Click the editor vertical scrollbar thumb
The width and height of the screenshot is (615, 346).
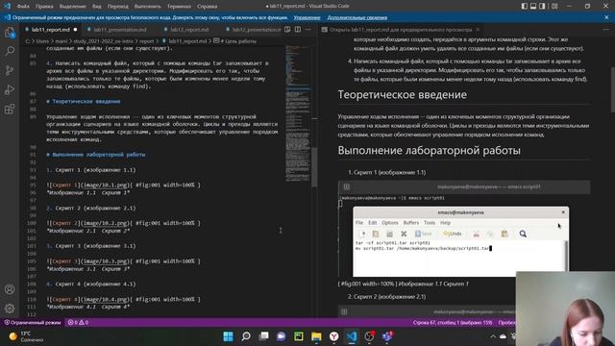[314, 167]
